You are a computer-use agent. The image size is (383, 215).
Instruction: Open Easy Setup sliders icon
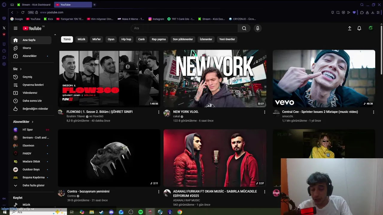point(378,12)
